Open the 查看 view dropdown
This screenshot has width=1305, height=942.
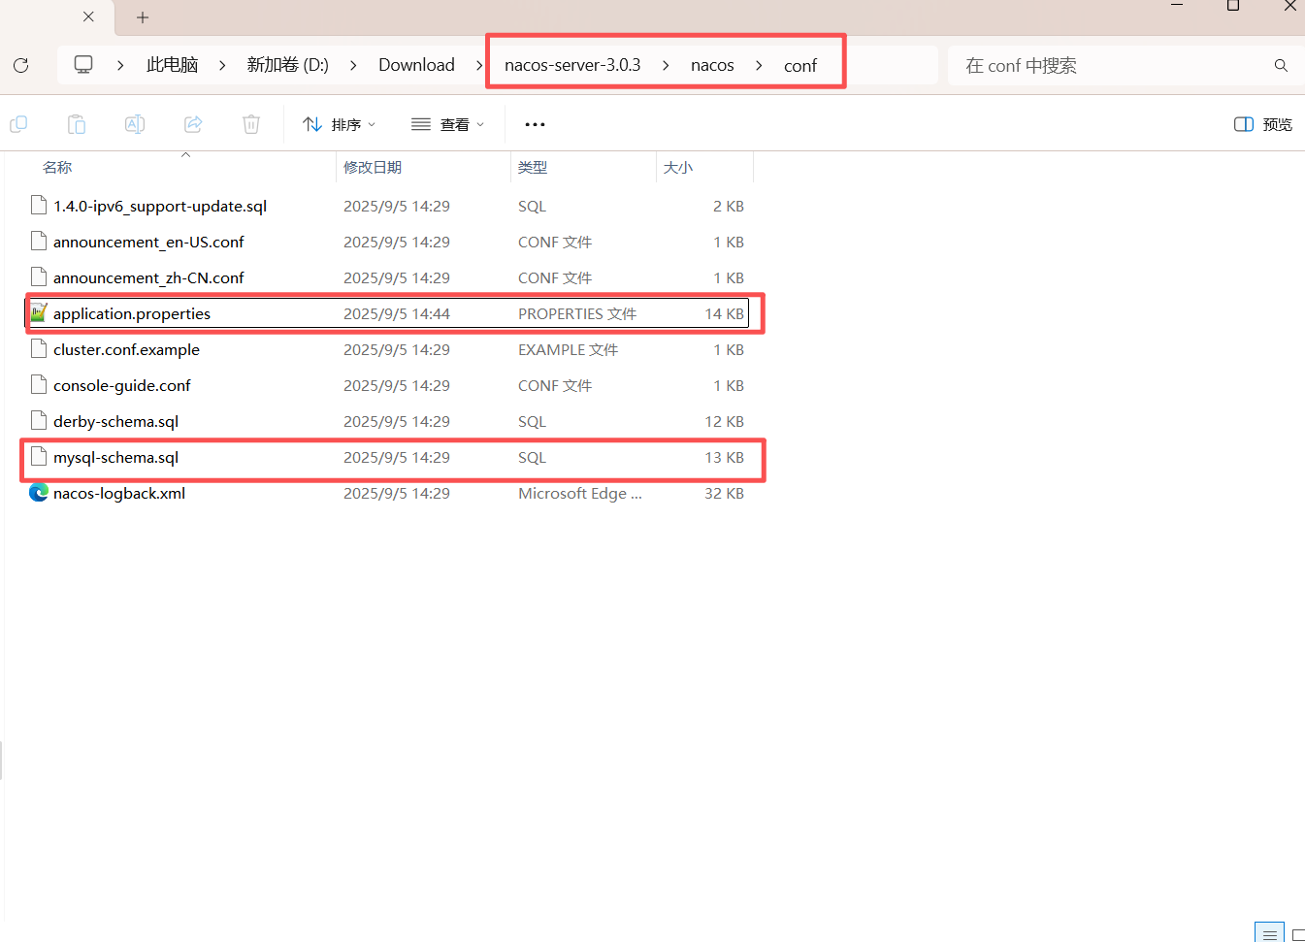447,124
